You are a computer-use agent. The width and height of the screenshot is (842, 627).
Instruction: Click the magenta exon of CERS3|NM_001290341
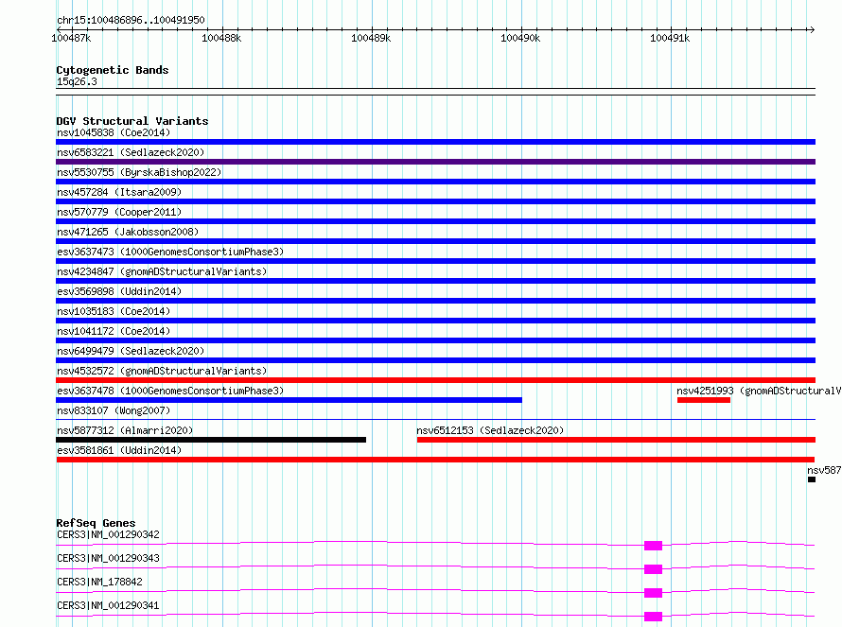[x=653, y=617]
